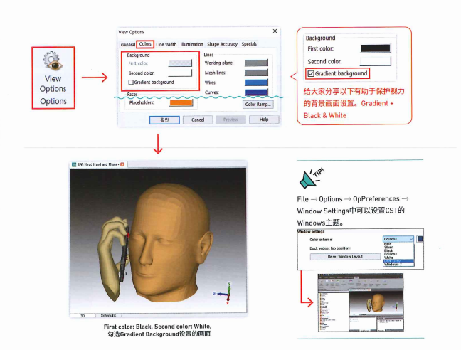
Task: Choose White in color scheme list
Action: [388, 258]
